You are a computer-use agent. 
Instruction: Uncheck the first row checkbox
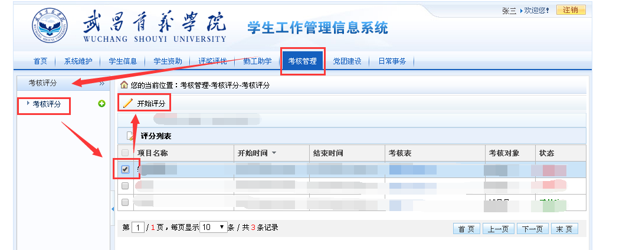(125, 169)
